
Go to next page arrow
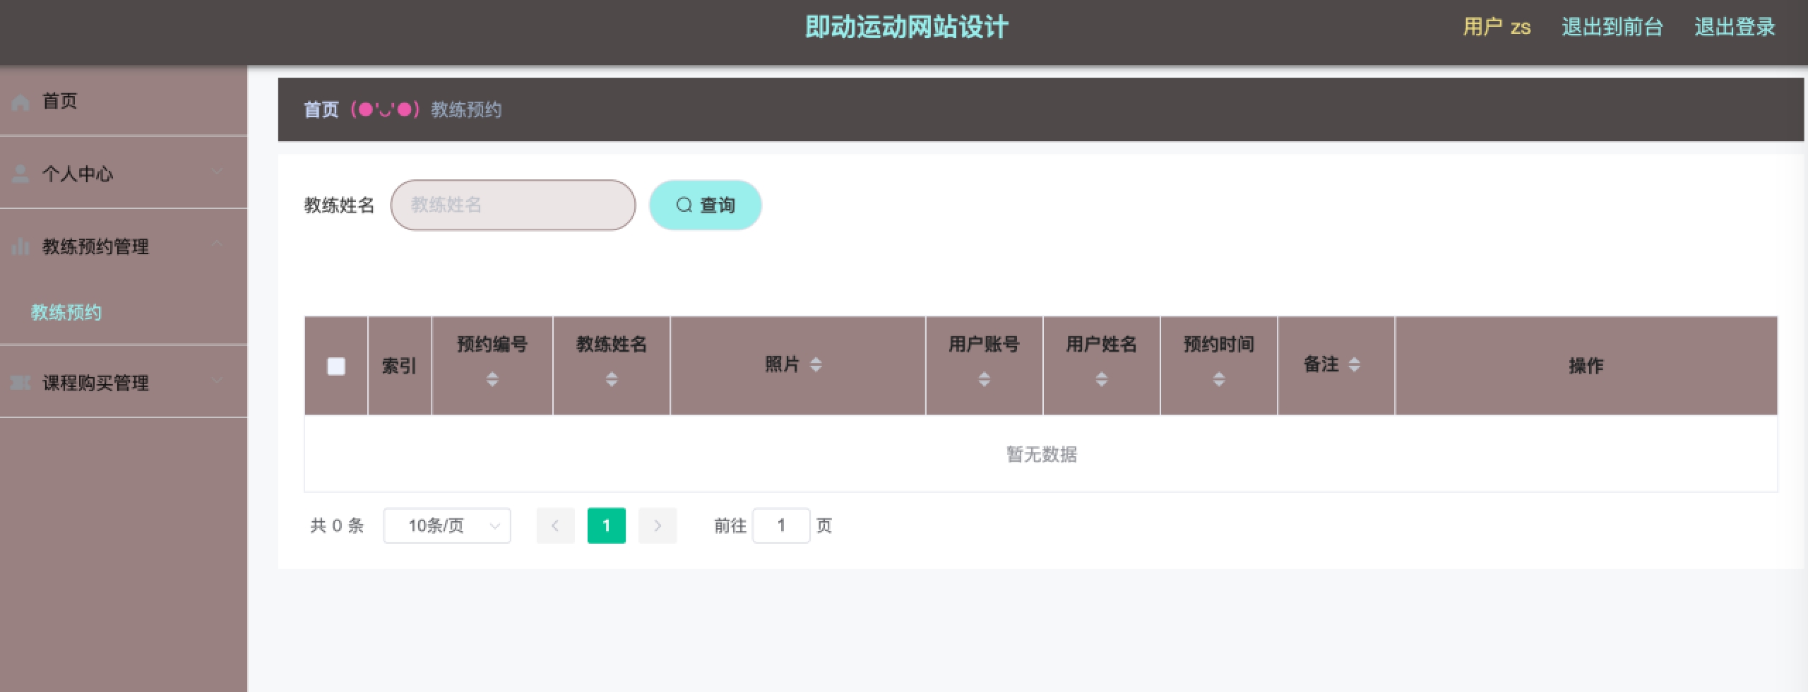point(658,525)
